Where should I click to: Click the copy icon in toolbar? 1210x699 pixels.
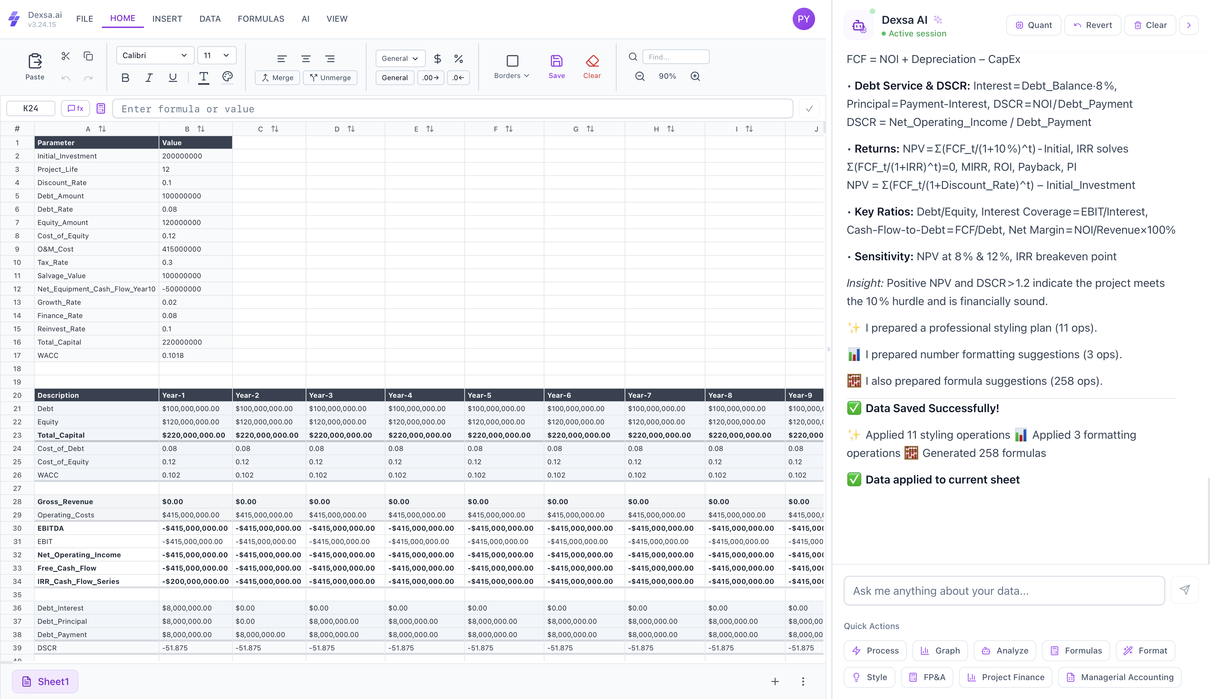point(88,56)
